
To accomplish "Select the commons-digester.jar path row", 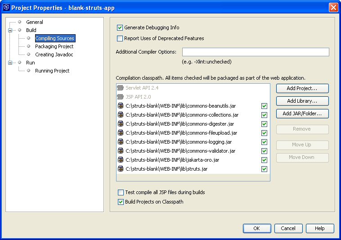I will pyautogui.click(x=193, y=124).
